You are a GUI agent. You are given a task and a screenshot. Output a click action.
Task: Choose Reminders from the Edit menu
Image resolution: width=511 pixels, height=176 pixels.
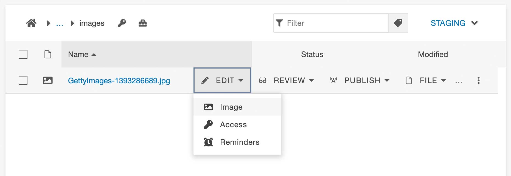[x=240, y=142]
